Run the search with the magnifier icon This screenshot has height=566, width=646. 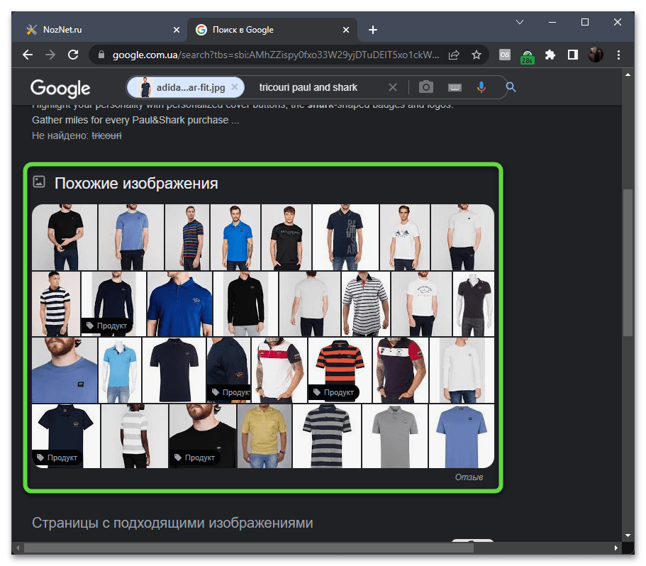511,87
